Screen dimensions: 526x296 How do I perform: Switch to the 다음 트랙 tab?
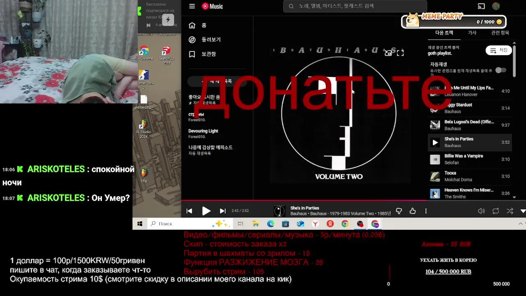[444, 33]
